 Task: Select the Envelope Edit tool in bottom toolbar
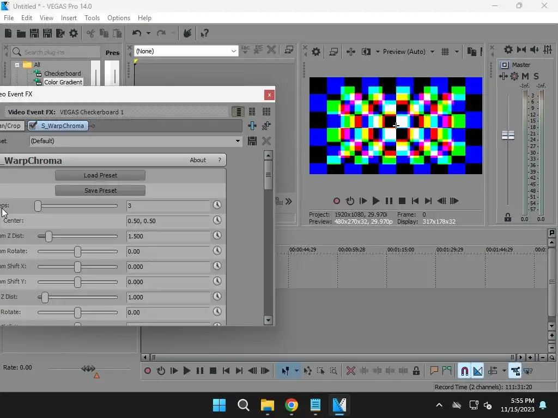coord(308,371)
